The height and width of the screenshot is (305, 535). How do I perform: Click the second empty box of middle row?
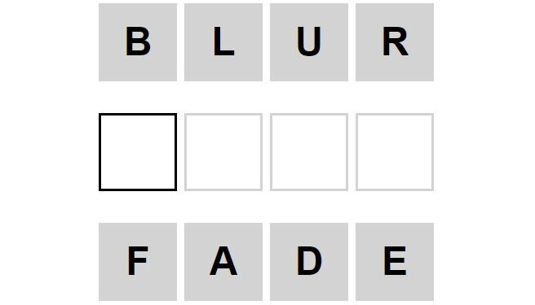223,152
